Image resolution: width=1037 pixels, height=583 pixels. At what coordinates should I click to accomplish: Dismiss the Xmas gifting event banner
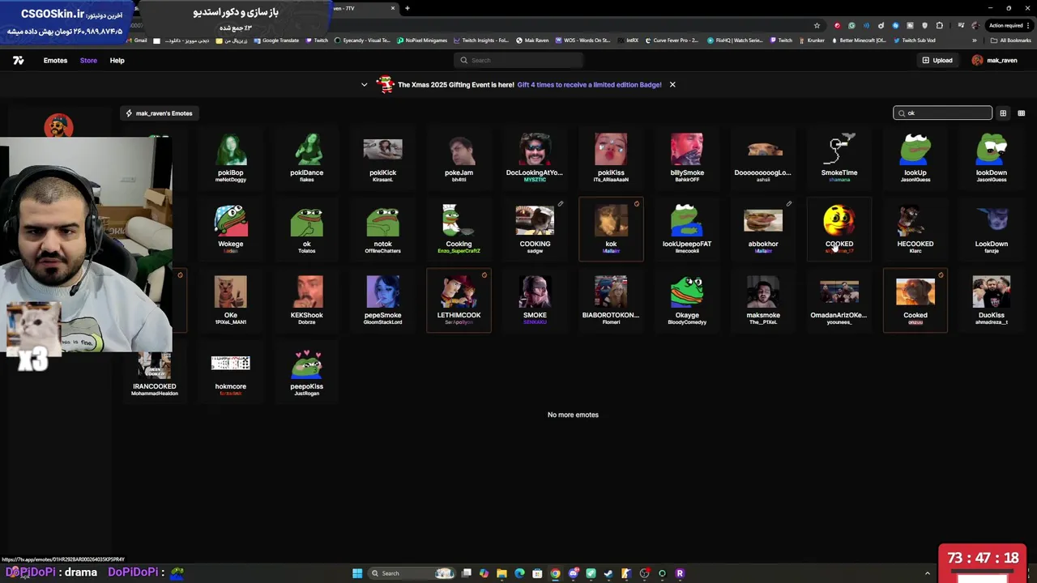(x=672, y=84)
